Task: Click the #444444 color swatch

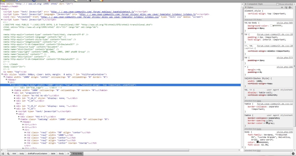Action: (258, 142)
